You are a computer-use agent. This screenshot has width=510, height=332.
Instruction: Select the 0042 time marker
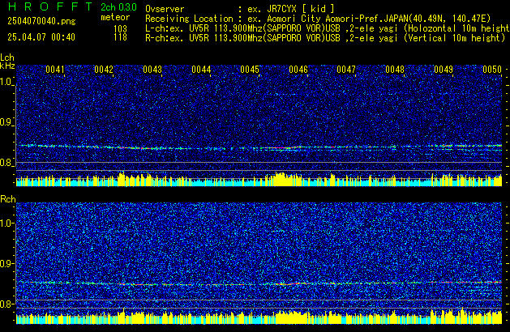click(x=104, y=70)
